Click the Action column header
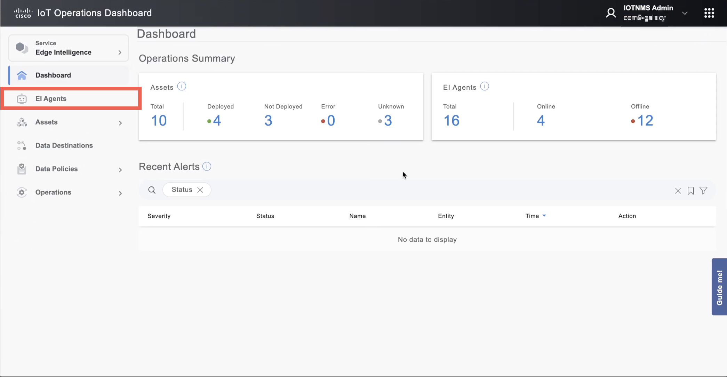727x377 pixels. [627, 216]
